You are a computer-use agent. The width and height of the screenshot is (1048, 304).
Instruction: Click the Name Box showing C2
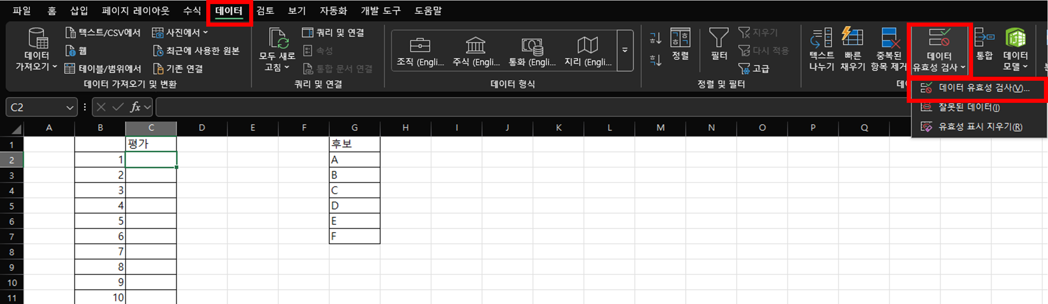[x=35, y=107]
